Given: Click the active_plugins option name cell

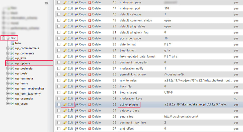Looking at the screenshot, I should pyautogui.click(x=129, y=104).
